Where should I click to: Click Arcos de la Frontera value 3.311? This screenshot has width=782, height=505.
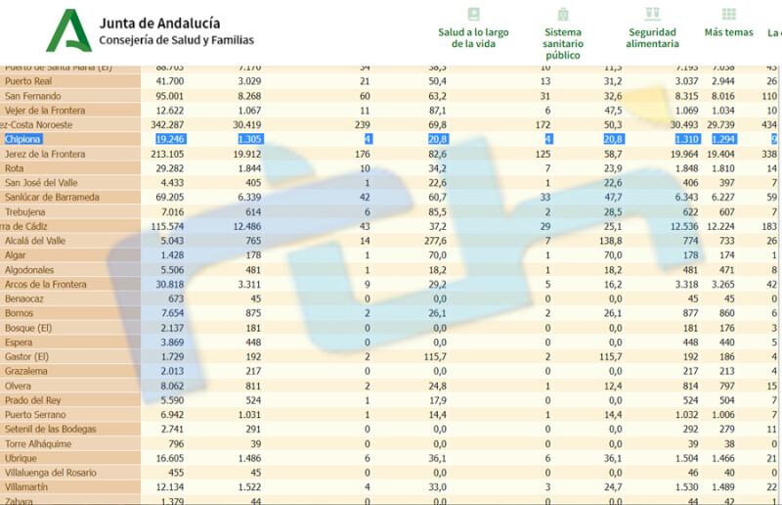click(249, 284)
